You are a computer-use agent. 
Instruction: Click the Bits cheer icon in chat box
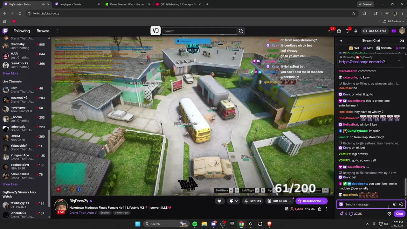[394, 205]
